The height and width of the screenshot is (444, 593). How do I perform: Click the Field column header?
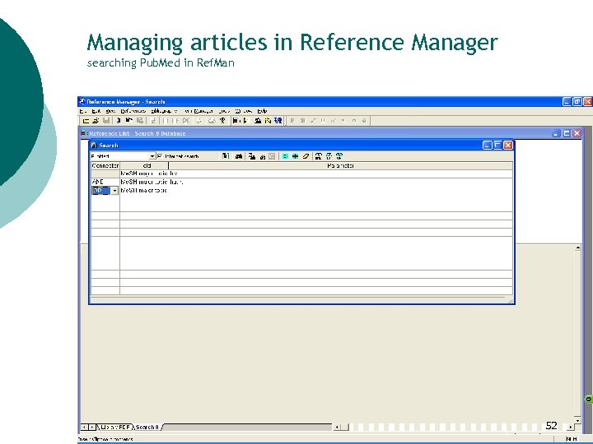coord(144,165)
